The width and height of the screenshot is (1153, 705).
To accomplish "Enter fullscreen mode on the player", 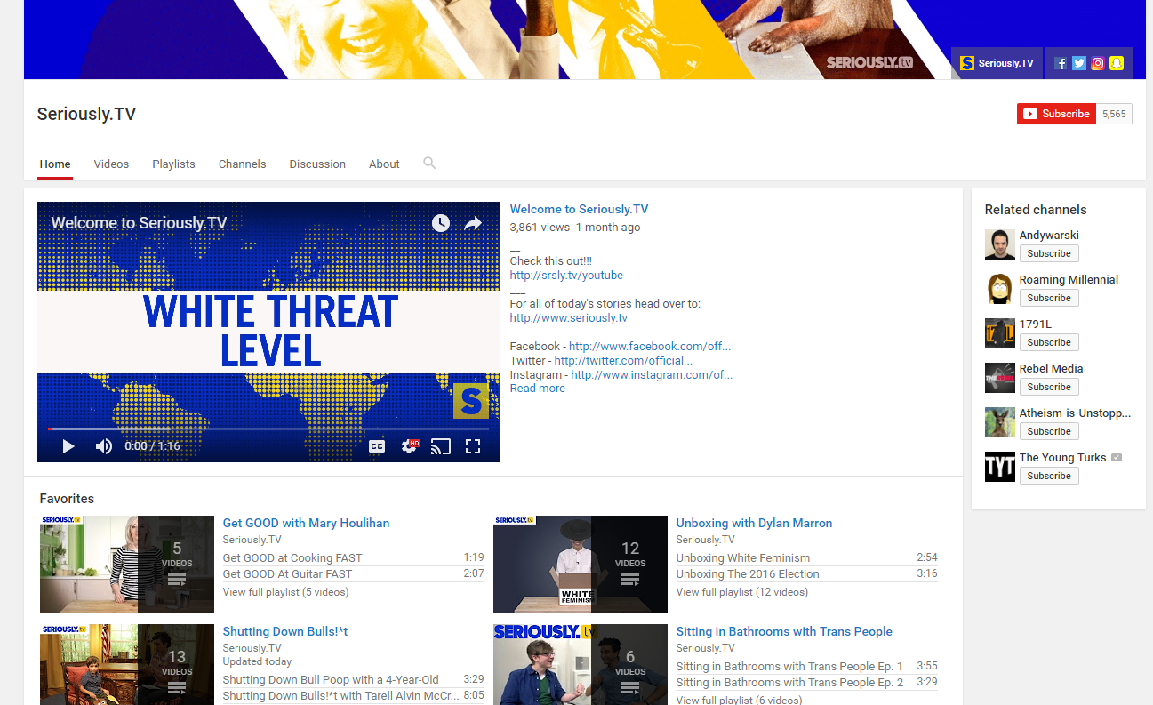I will pyautogui.click(x=473, y=446).
